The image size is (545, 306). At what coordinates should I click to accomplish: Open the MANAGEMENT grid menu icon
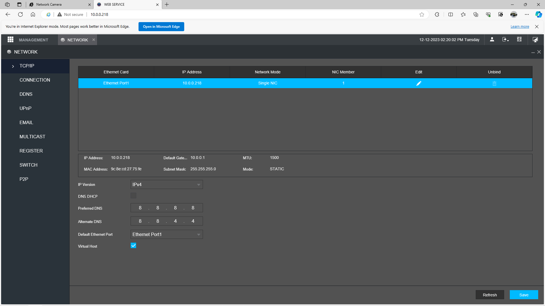coord(11,40)
